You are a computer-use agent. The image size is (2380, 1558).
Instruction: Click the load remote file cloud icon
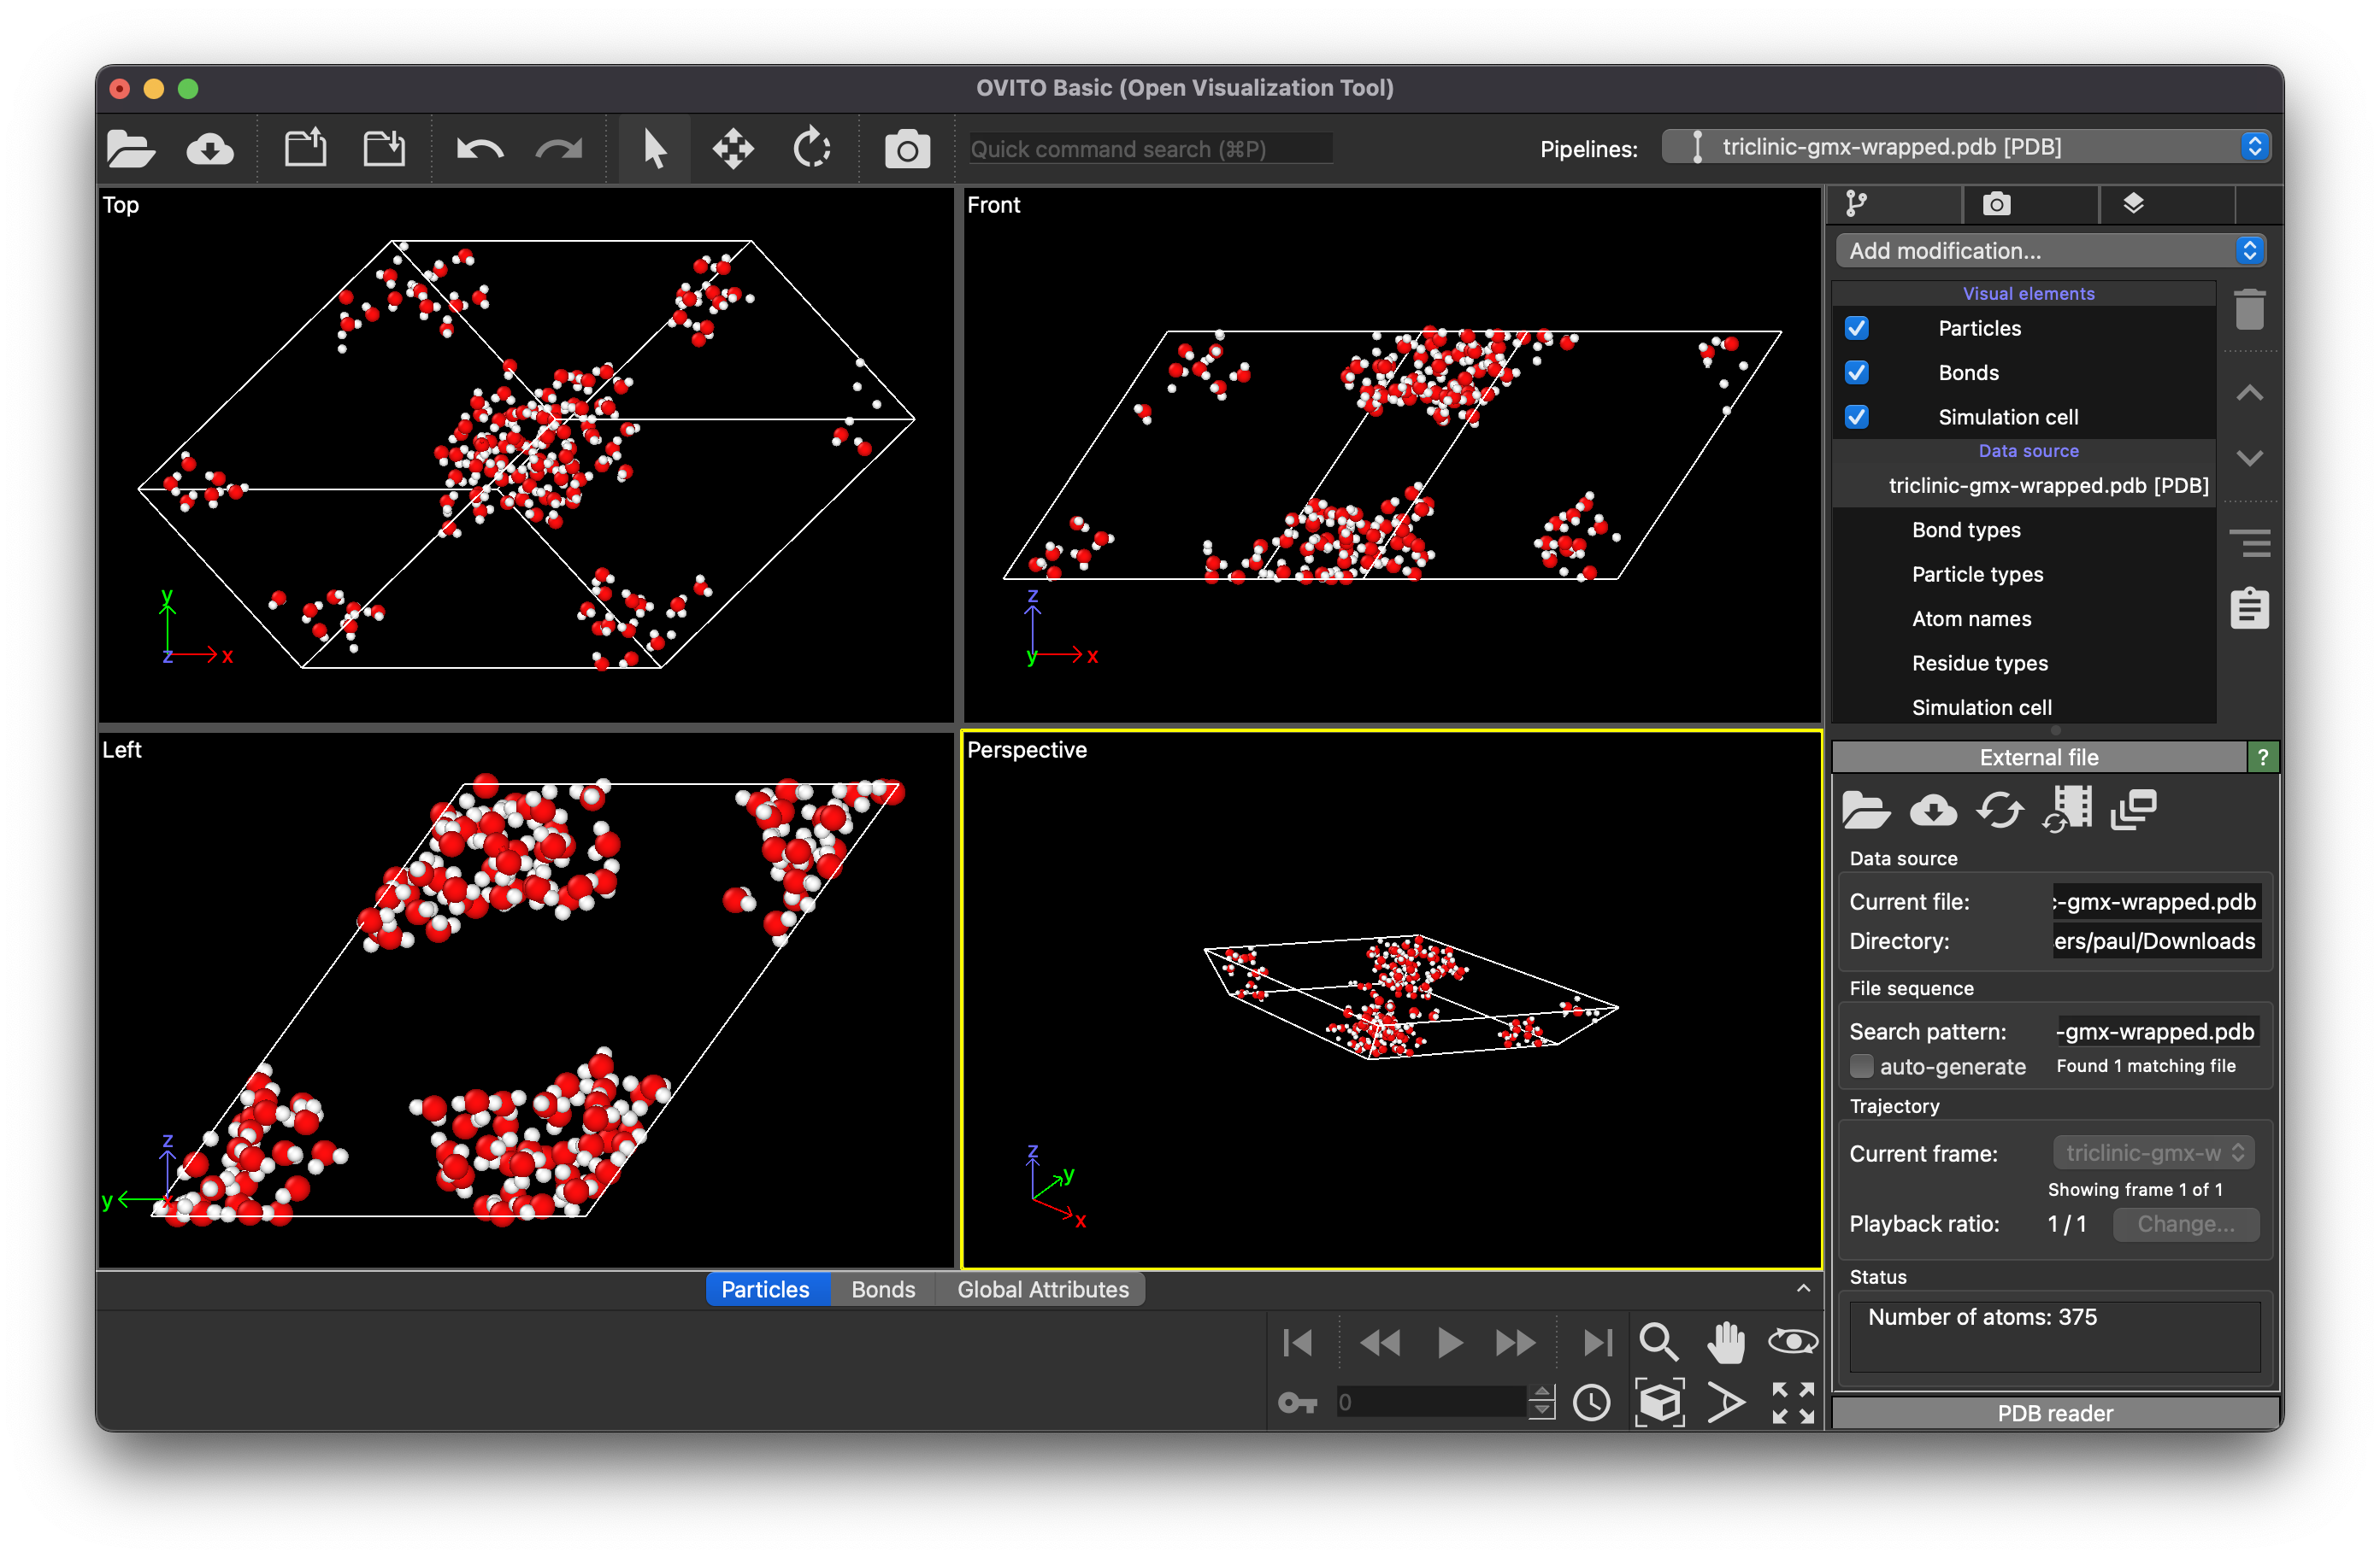(x=209, y=149)
